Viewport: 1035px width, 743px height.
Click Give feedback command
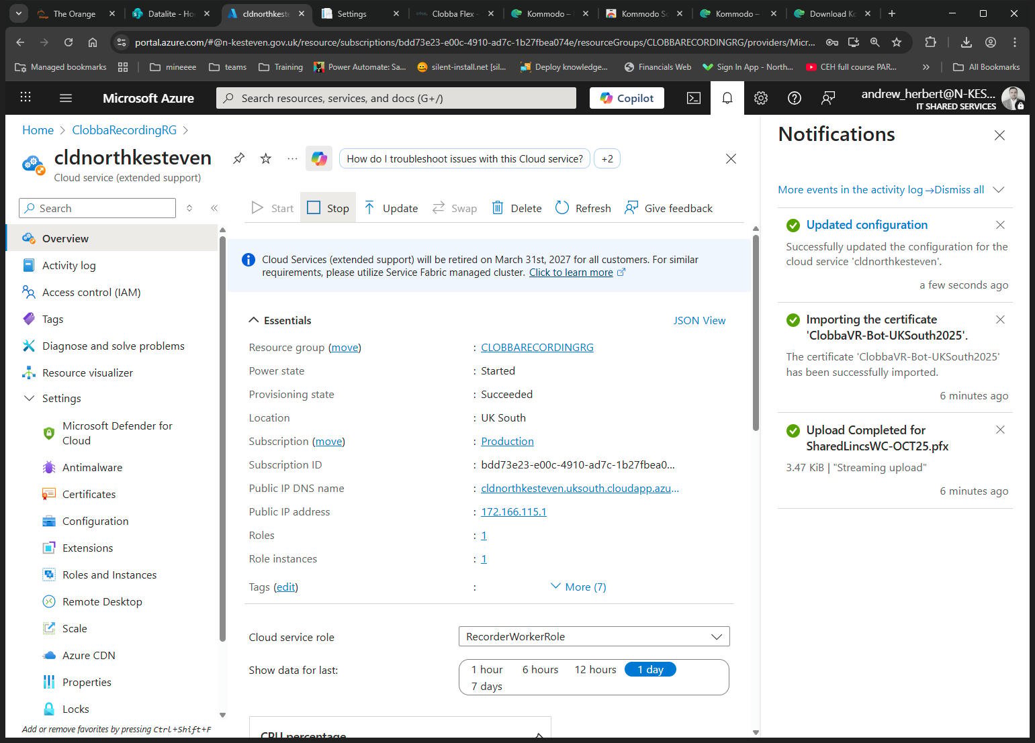(668, 208)
